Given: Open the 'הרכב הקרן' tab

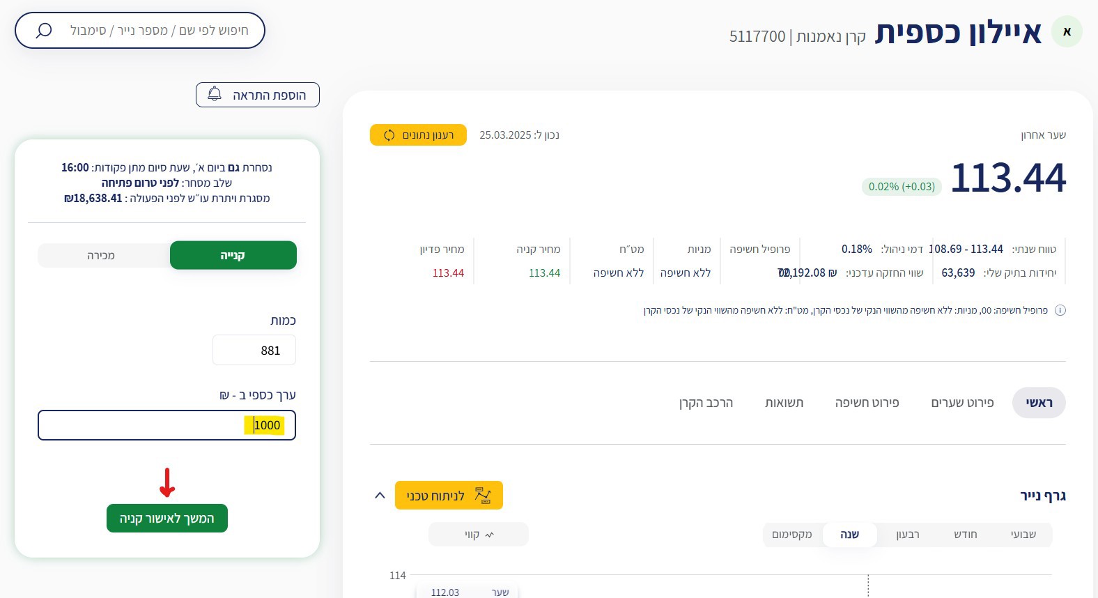Looking at the screenshot, I should 706,403.
